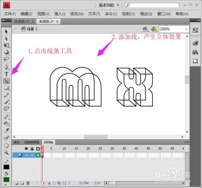Select the Rectangle tool
This screenshot has height=188, width=202.
pos(6,88)
